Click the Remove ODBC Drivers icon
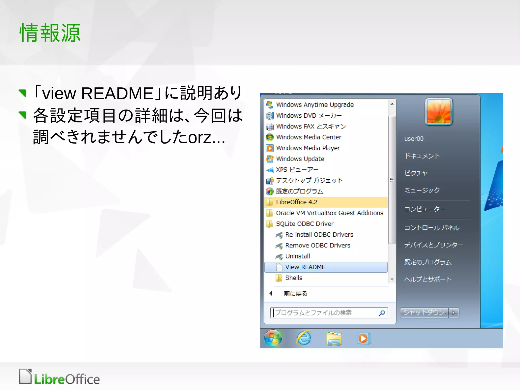520x390 pixels. coord(279,245)
